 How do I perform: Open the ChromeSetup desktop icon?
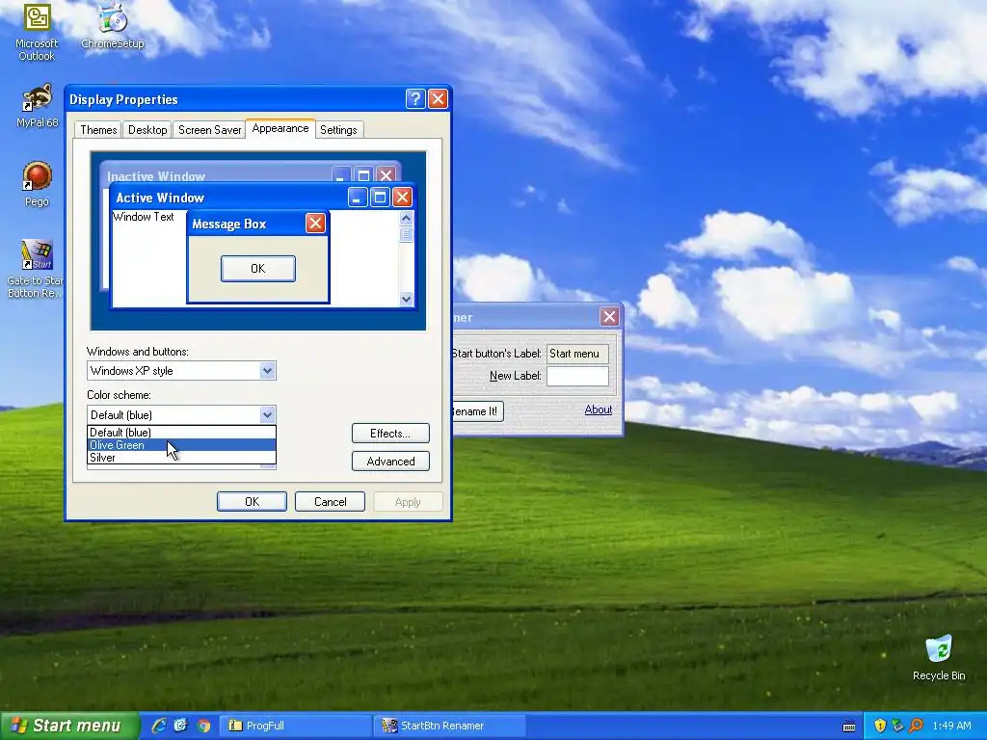[x=113, y=26]
